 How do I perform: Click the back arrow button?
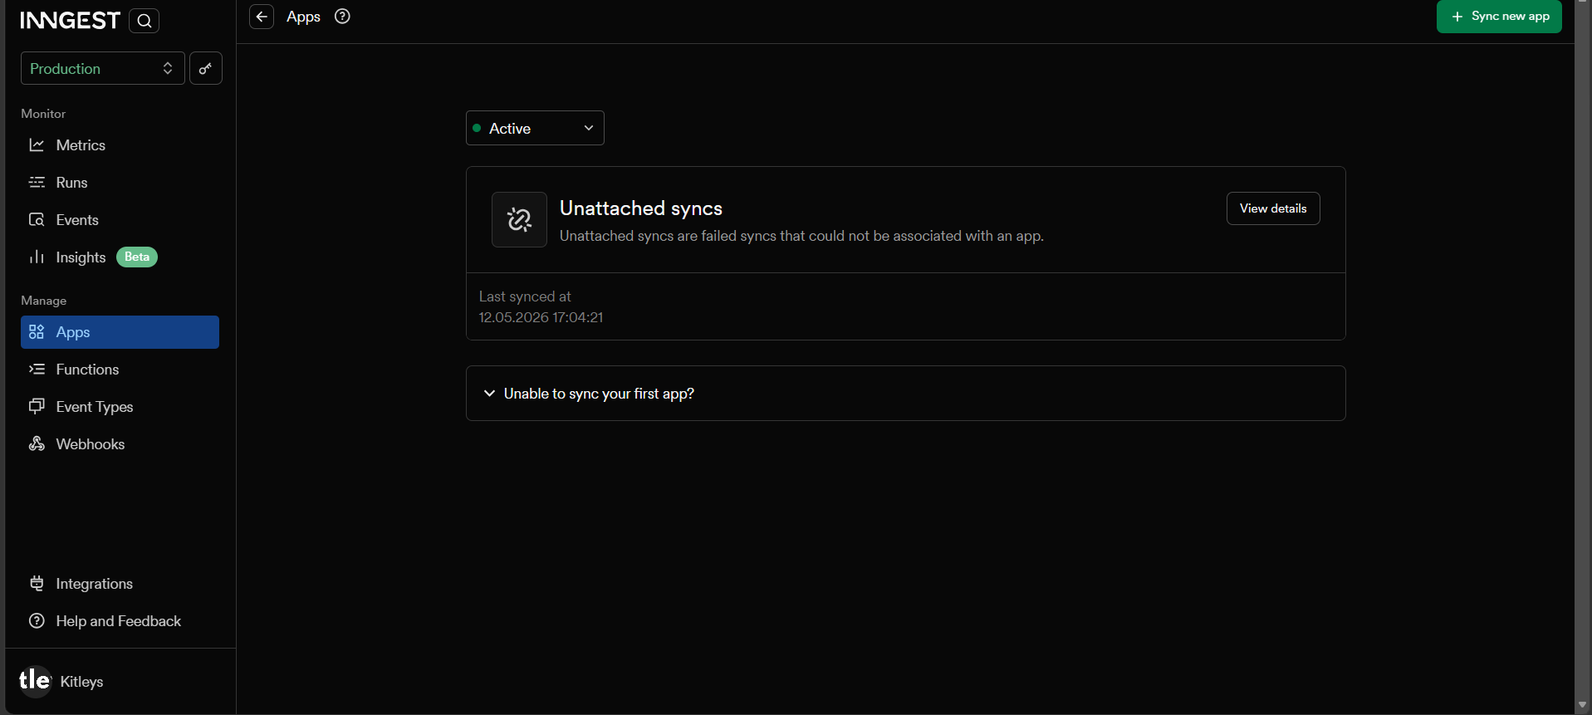(262, 17)
